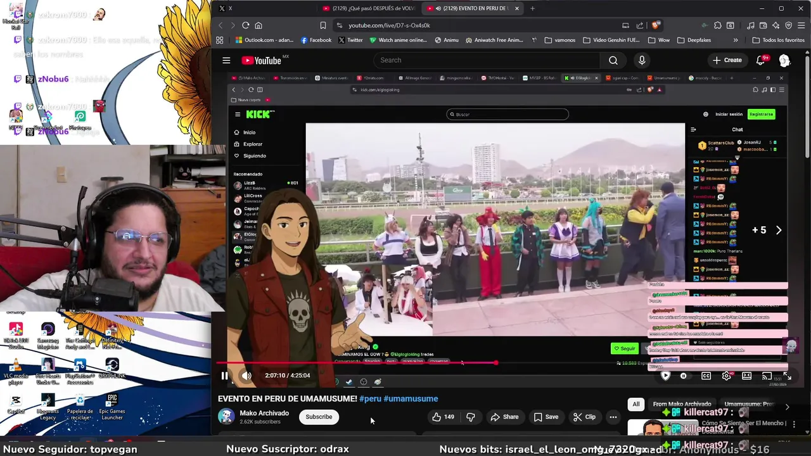The image size is (811, 456).
Task: Open Outlook.com bookmark
Action: [264, 40]
